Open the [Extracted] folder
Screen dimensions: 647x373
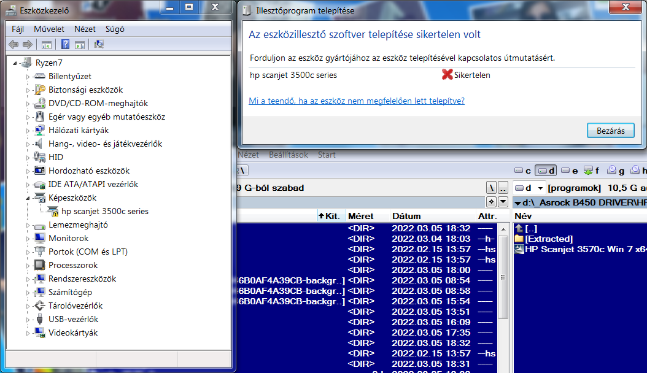point(548,239)
